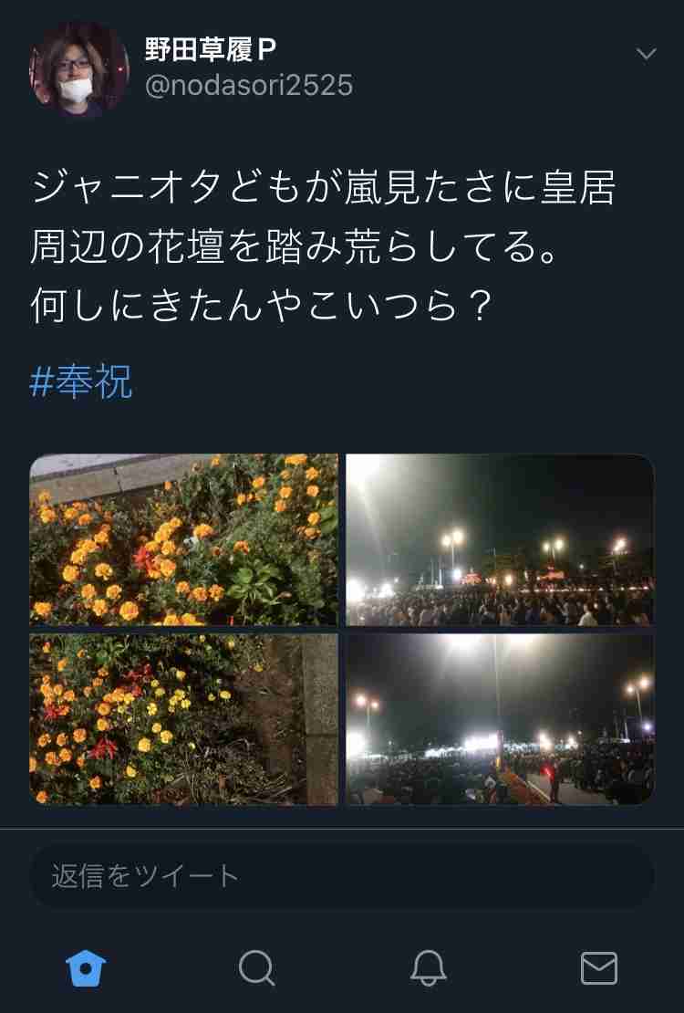Open the @nodasori2525 handle
Screen dimensions: 684x1013
click(249, 85)
